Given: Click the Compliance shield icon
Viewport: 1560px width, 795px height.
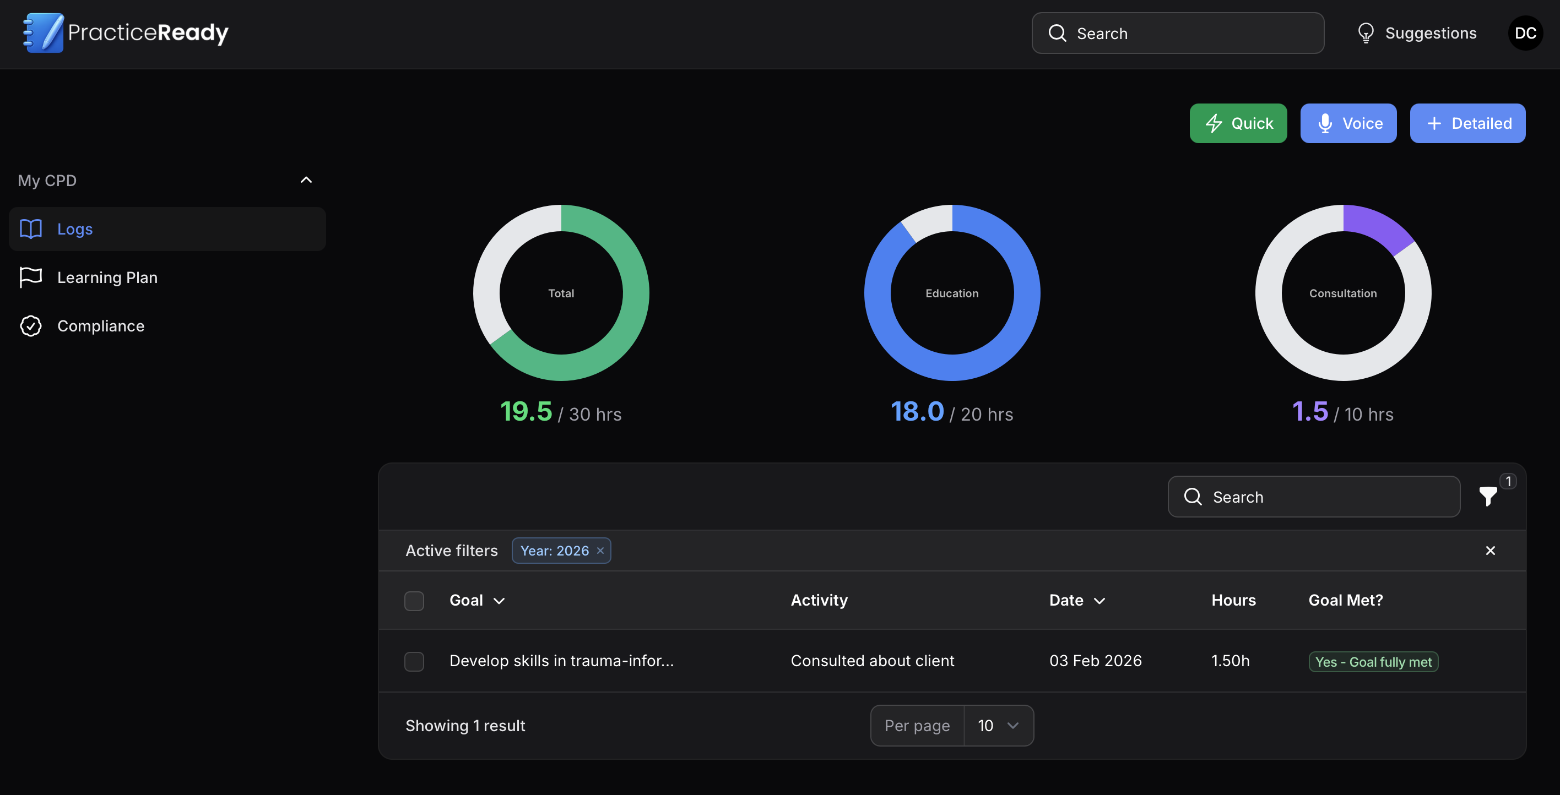Looking at the screenshot, I should point(31,326).
